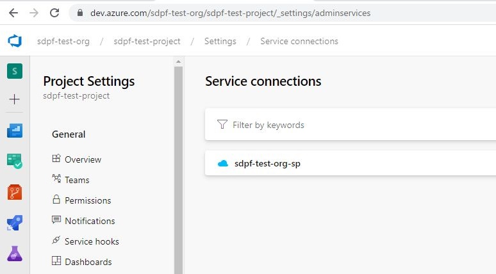The image size is (496, 274).
Task: Click the browser back arrow
Action: tap(13, 13)
